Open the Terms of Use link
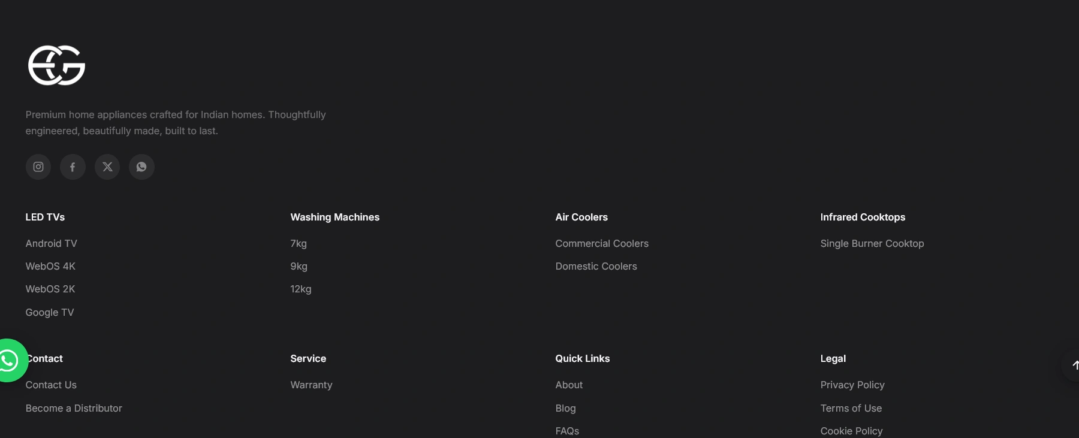This screenshot has width=1079, height=438. click(x=851, y=408)
